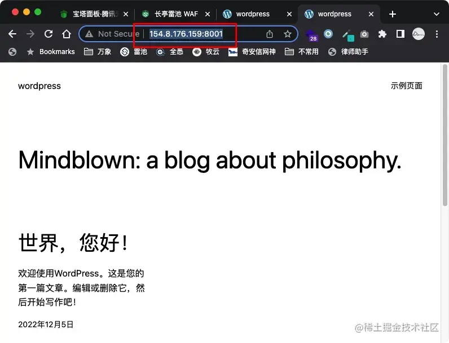Open the Bookmarks star shortcut
Image resolution: width=449 pixels, height=343 pixels.
pyautogui.click(x=51, y=52)
